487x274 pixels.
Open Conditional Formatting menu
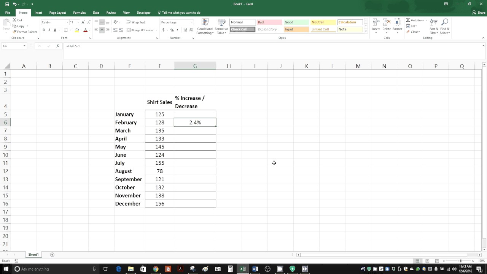click(x=205, y=26)
